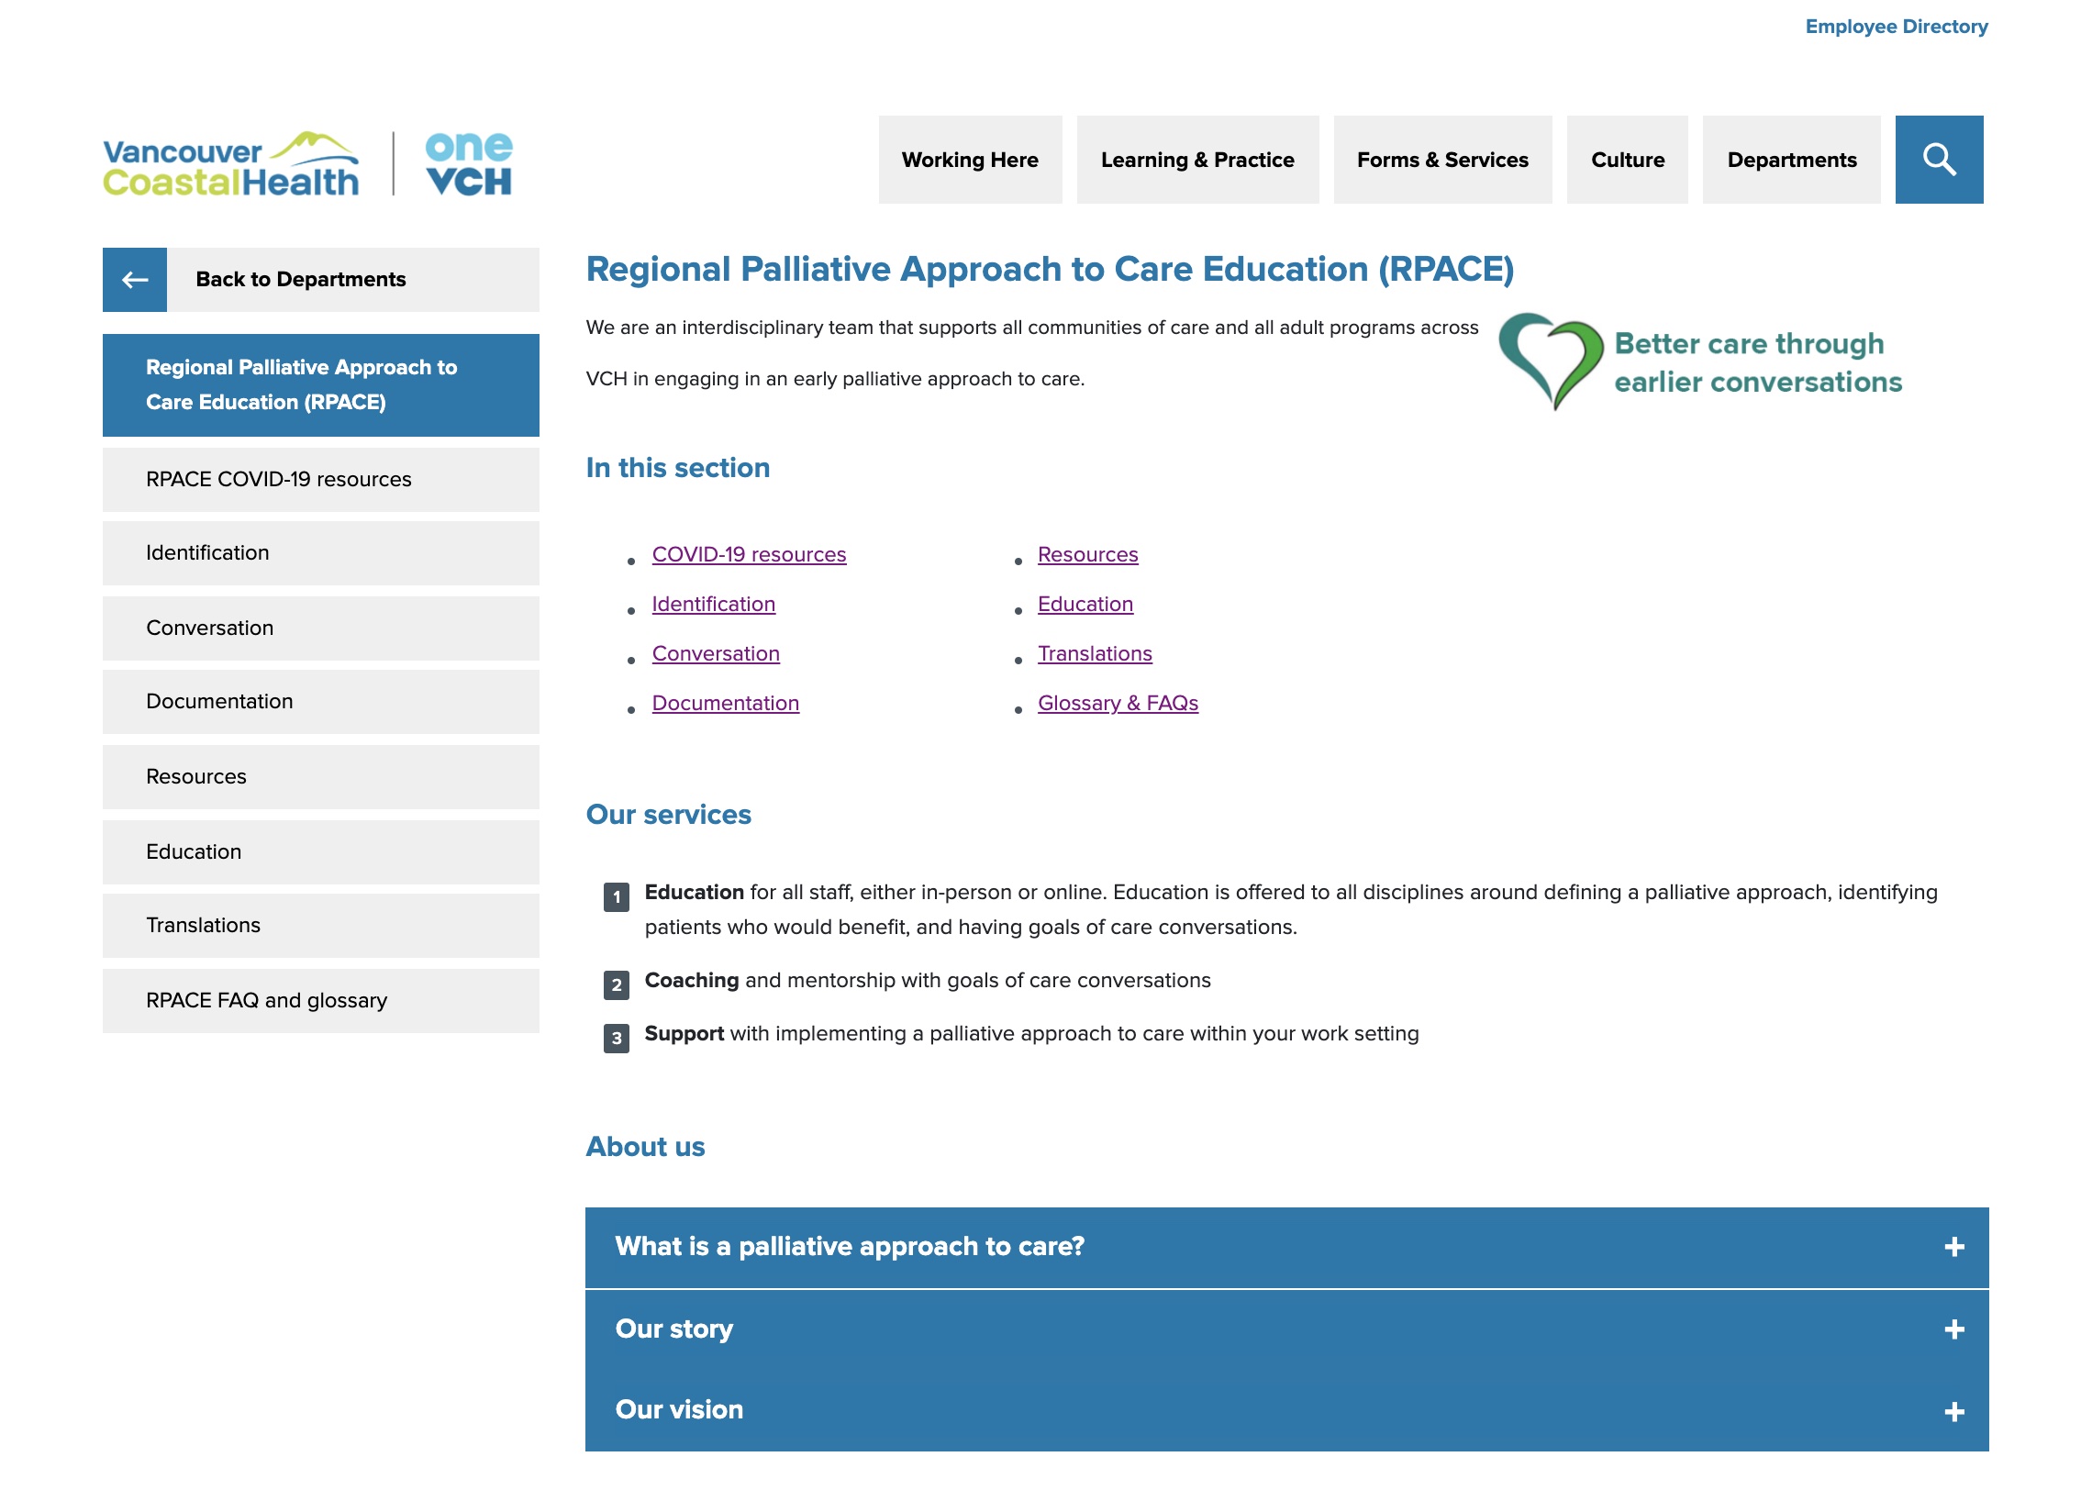Click the Vancouver Coastal Health logo
Viewport: 2081px width, 1490px height.
click(230, 165)
